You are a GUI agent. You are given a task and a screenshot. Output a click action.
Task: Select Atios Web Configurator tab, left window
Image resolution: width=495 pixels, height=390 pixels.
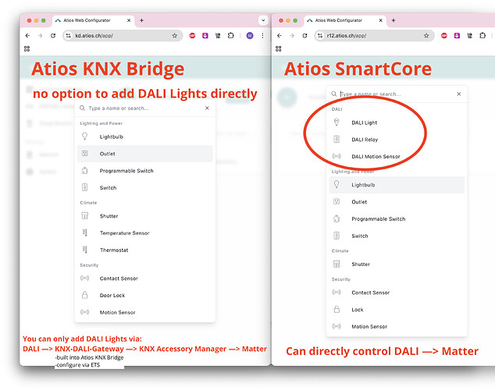tap(93, 20)
